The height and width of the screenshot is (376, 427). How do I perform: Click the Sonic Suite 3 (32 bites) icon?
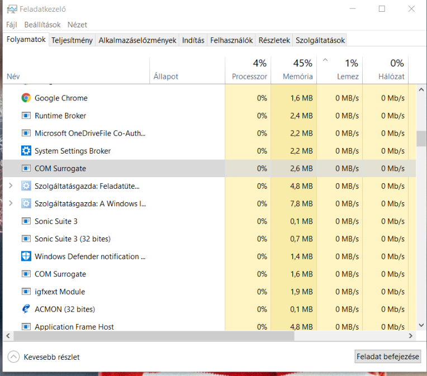[x=26, y=239]
